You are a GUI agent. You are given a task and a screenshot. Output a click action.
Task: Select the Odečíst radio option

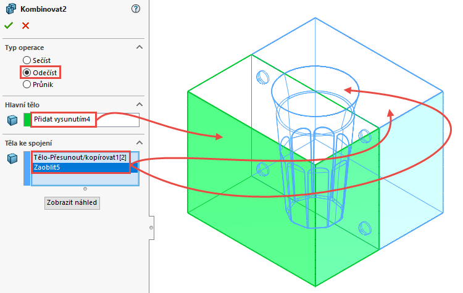tap(27, 73)
